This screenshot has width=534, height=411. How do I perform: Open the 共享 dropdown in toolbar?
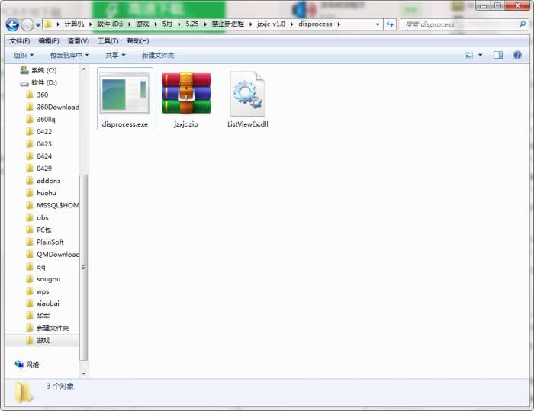pos(115,55)
